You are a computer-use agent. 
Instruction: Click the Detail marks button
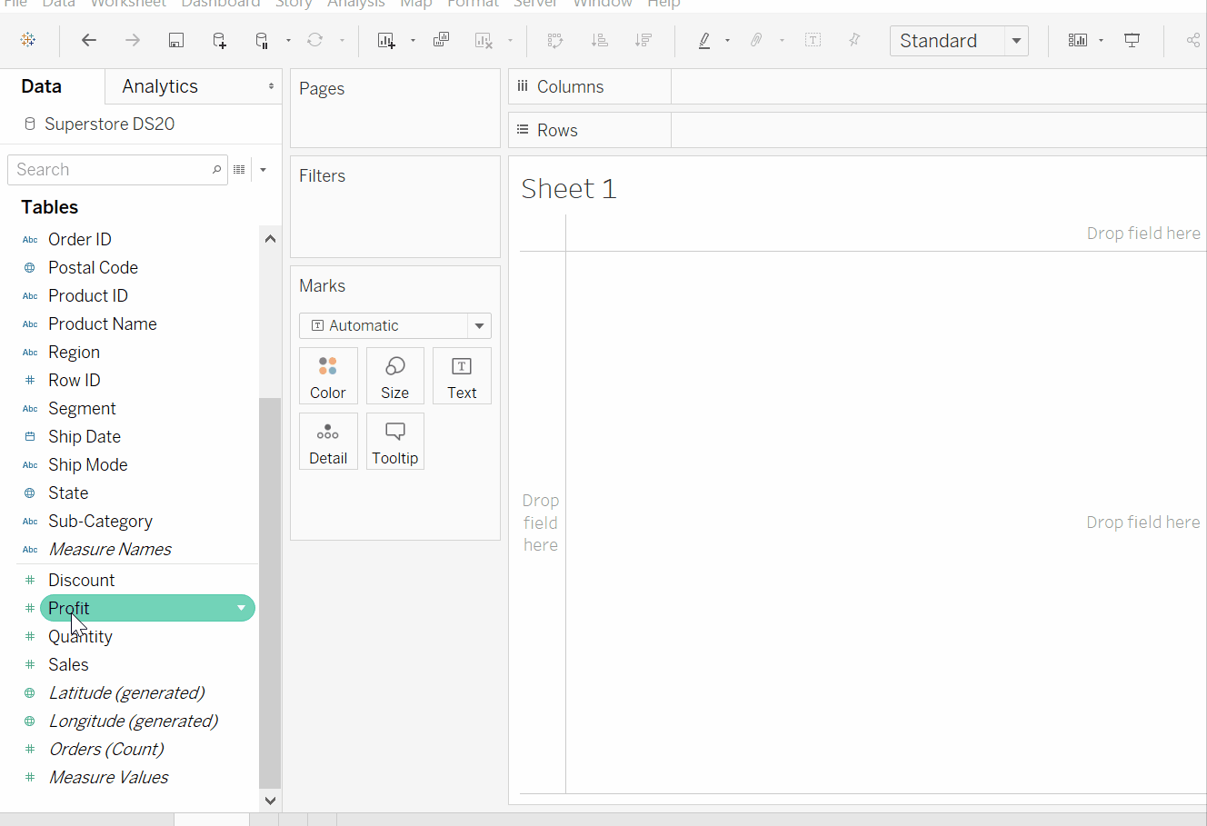[x=328, y=441]
